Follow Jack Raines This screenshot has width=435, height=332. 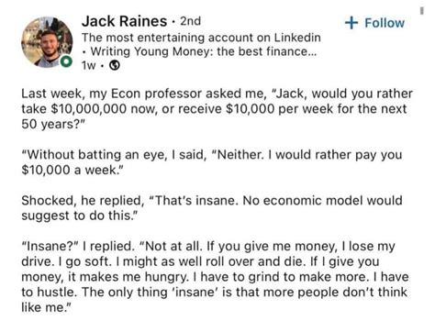374,23
